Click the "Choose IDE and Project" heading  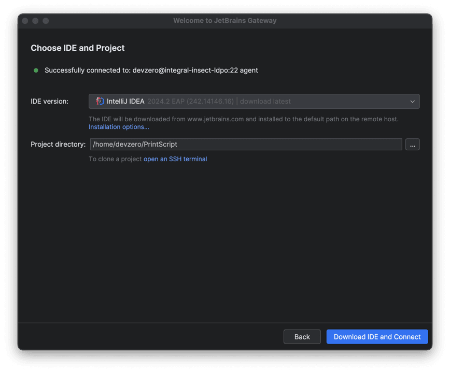[x=78, y=48]
